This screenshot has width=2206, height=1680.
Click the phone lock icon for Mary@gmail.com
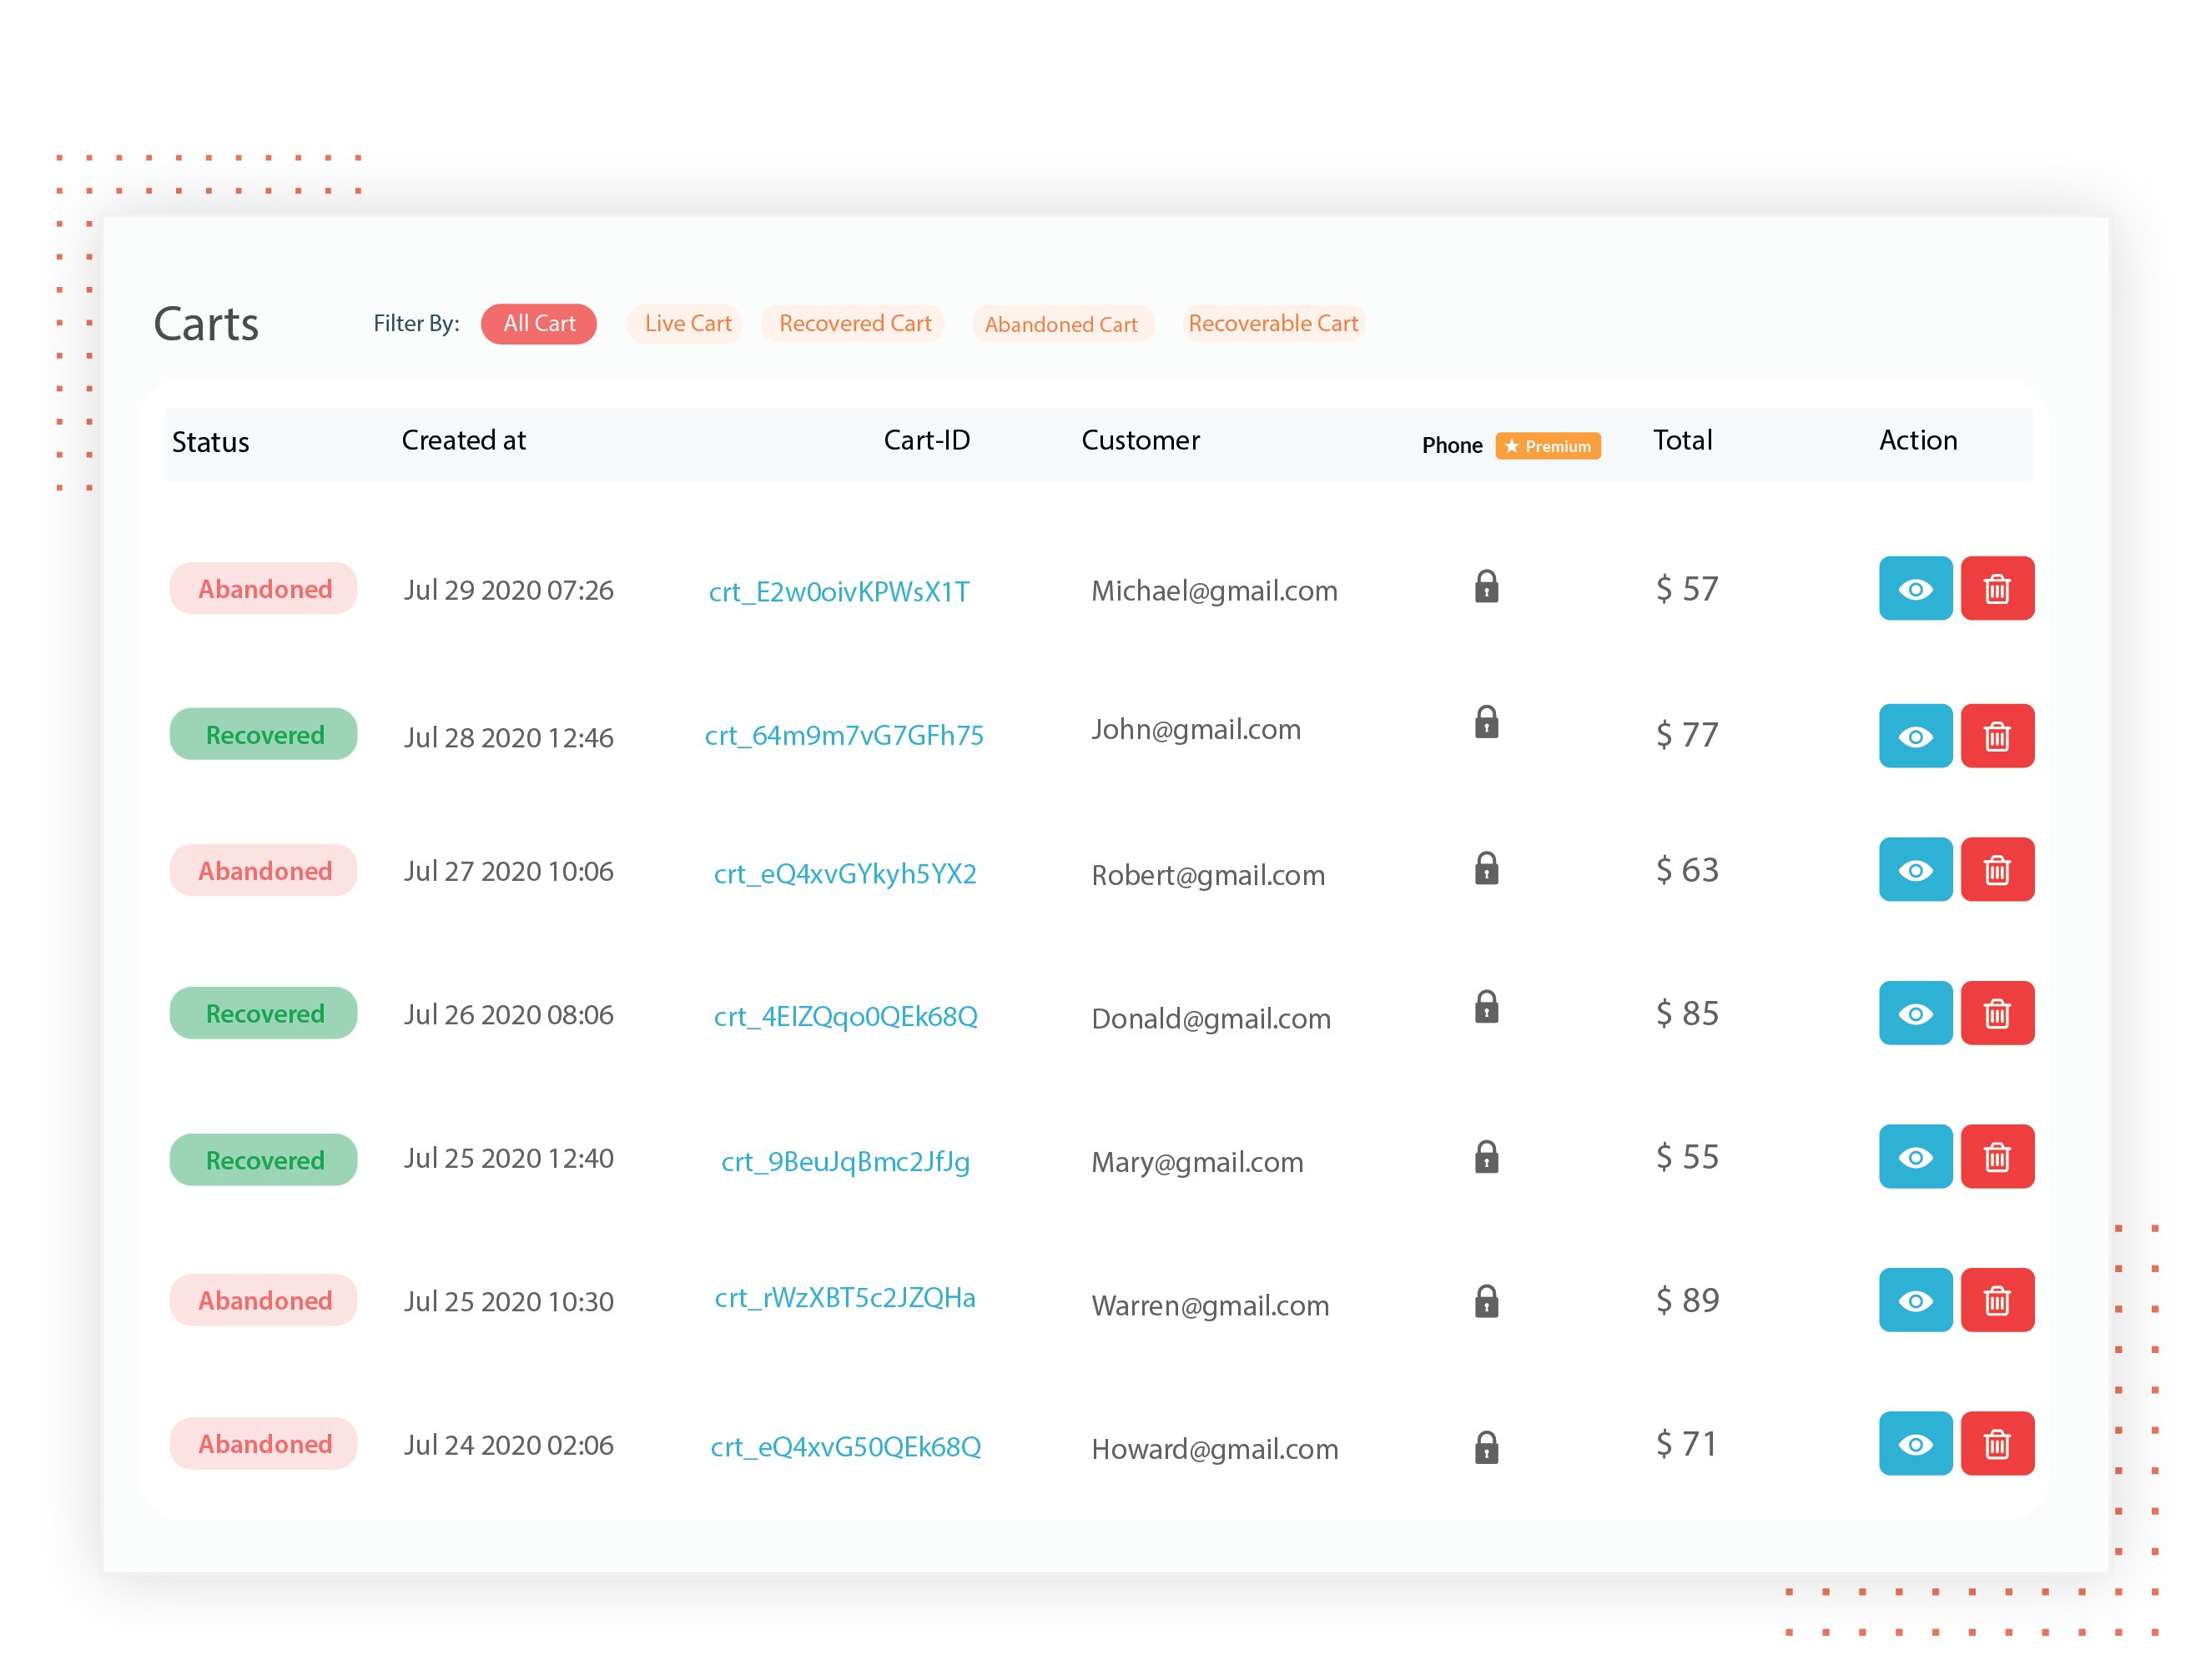[x=1486, y=1157]
